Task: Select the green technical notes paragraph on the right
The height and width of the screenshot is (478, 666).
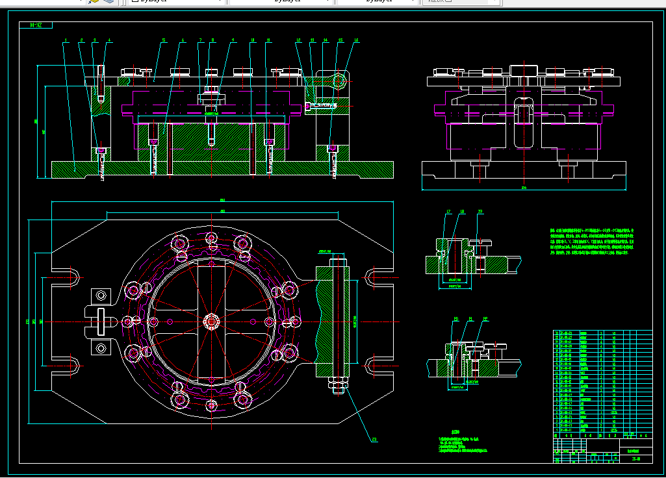Action: (591, 242)
